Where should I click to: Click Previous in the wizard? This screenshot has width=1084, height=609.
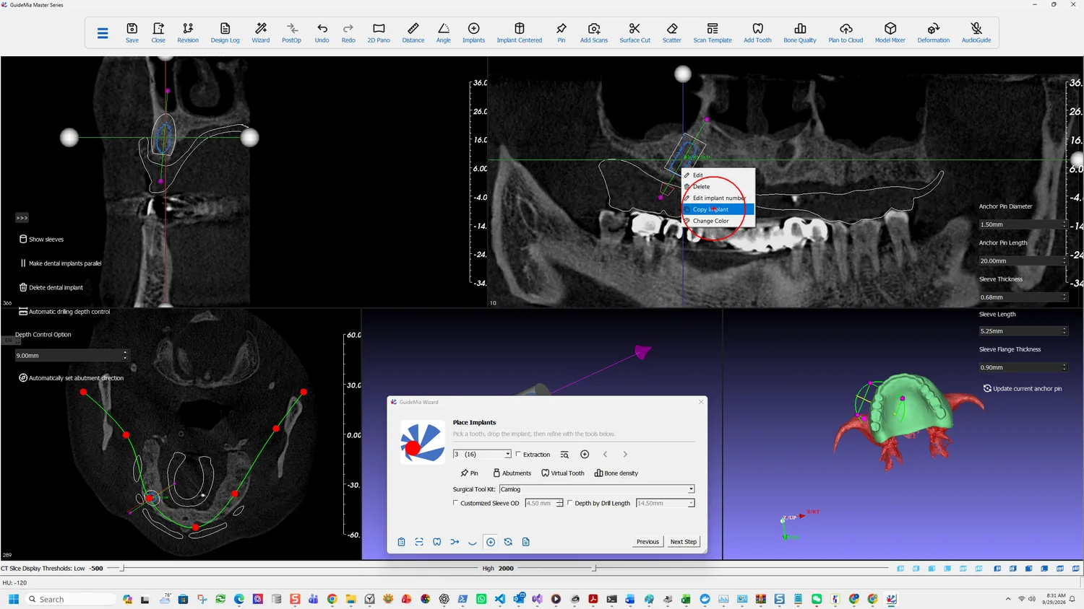click(x=648, y=541)
